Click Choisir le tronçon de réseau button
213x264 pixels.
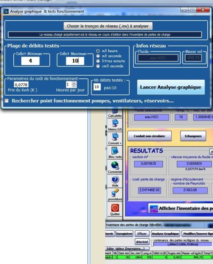click(x=108, y=26)
